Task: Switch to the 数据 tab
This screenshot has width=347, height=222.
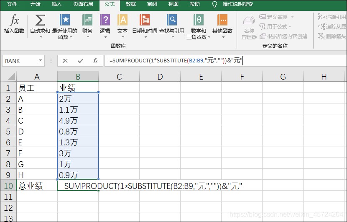Action: (131, 4)
